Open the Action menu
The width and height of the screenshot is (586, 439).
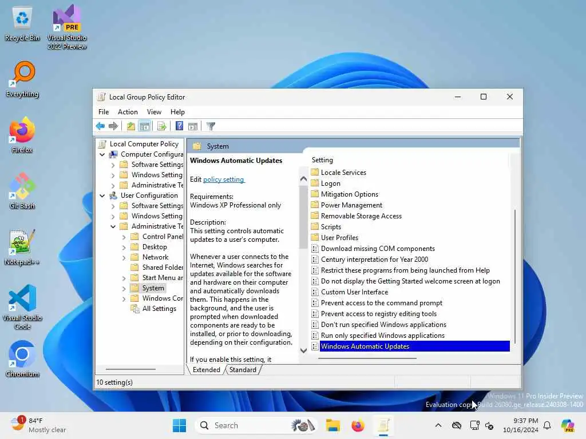pos(128,112)
